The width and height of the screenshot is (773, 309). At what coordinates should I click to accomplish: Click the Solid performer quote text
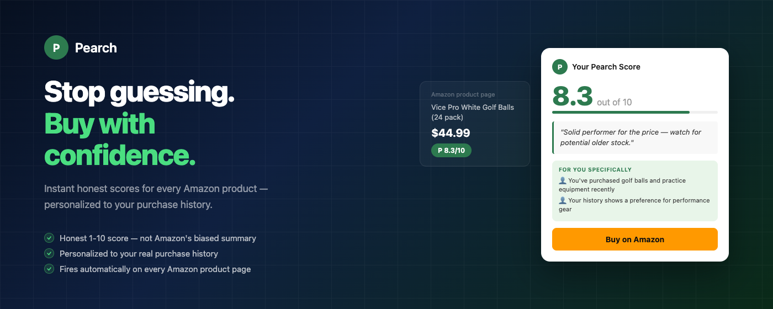click(x=631, y=137)
